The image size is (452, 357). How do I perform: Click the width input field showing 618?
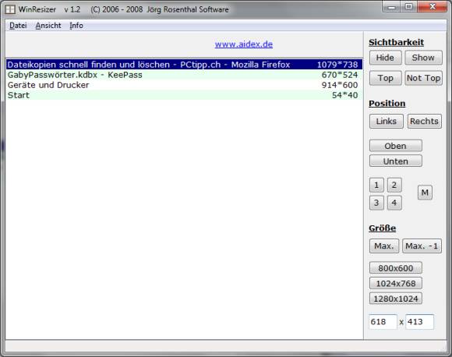(x=383, y=322)
